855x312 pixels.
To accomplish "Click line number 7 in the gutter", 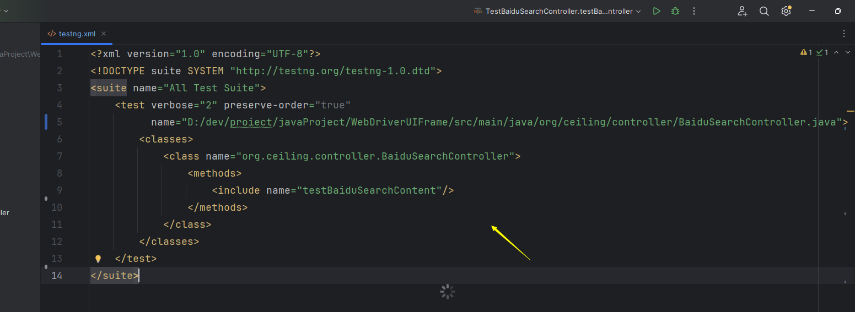I will tap(60, 156).
